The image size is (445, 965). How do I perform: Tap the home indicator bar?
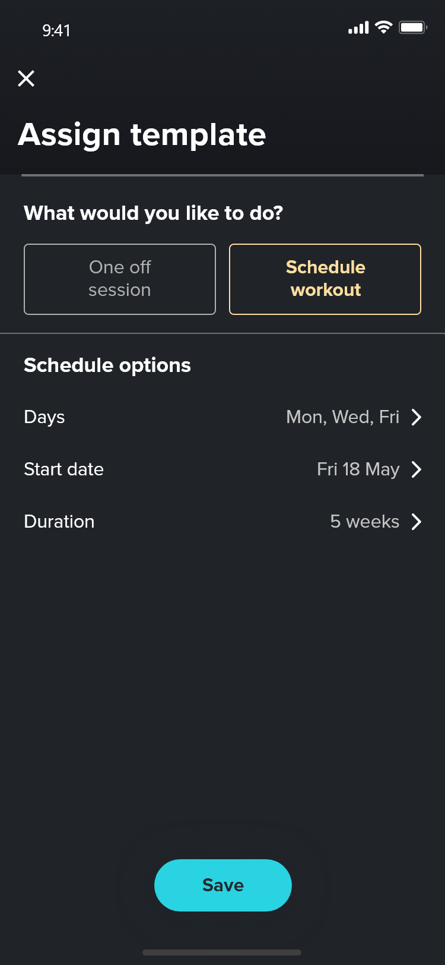click(x=222, y=953)
